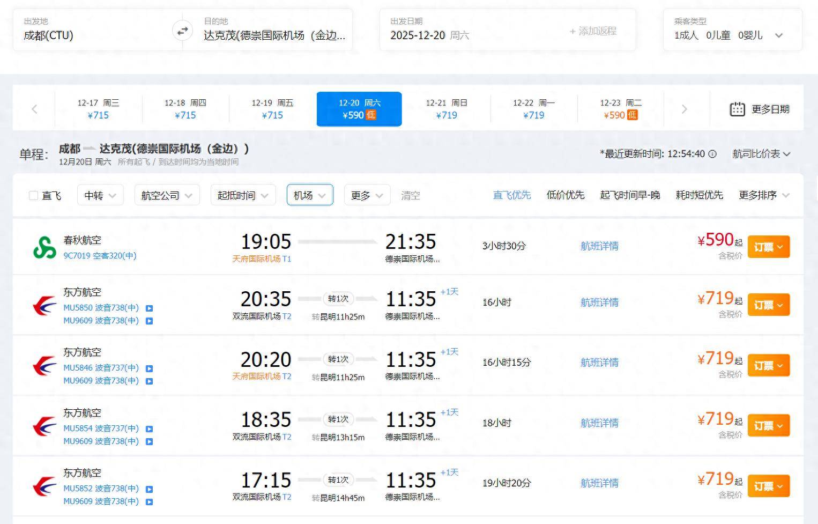Select the 12-20 周六 date tab
This screenshot has height=524, width=818.
[x=359, y=109]
